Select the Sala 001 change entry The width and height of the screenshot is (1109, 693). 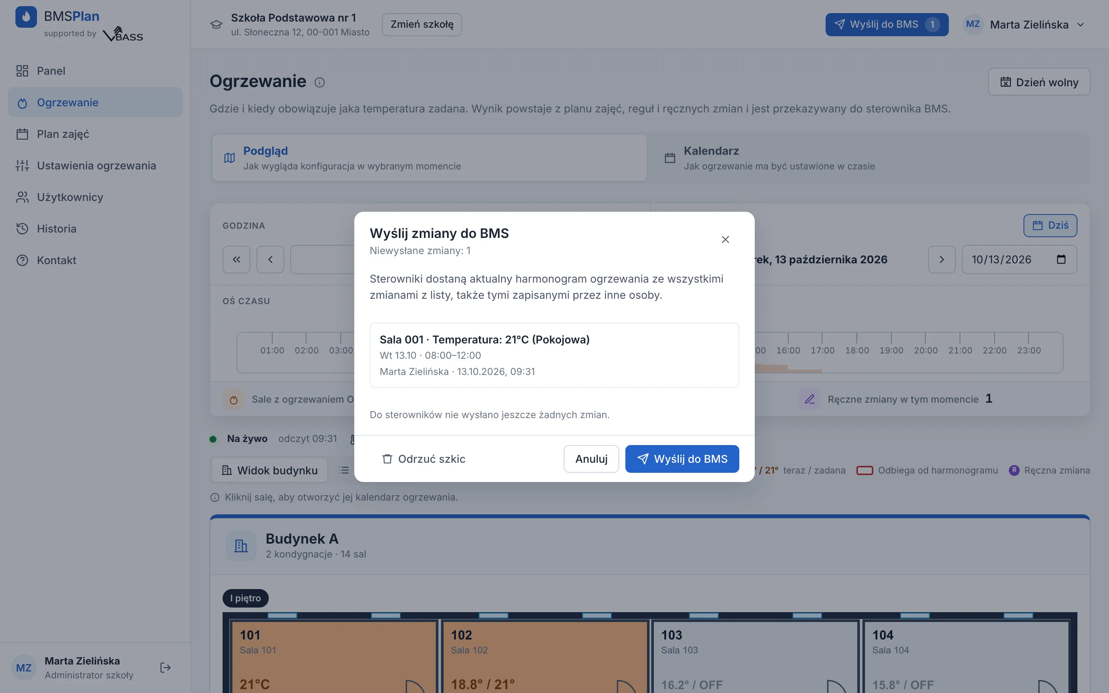[554, 355]
